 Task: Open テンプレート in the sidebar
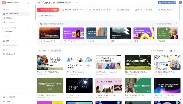click(16, 22)
